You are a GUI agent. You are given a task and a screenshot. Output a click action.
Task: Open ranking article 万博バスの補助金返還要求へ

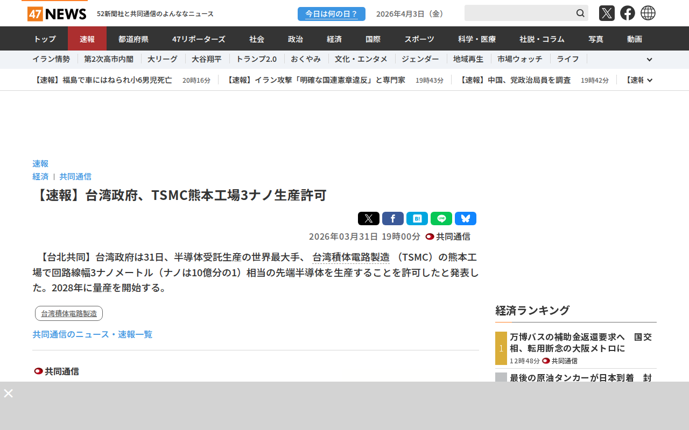581,342
